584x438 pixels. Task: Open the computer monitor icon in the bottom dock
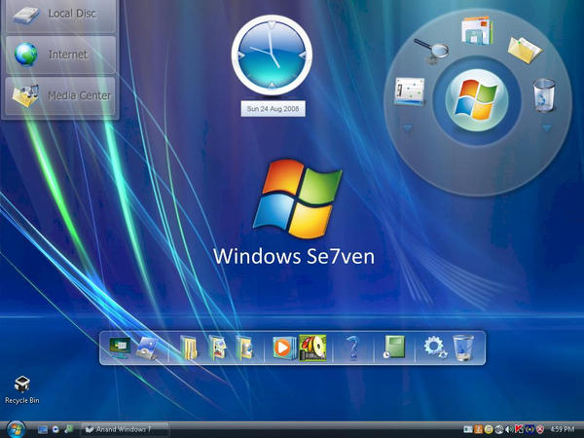pos(120,347)
